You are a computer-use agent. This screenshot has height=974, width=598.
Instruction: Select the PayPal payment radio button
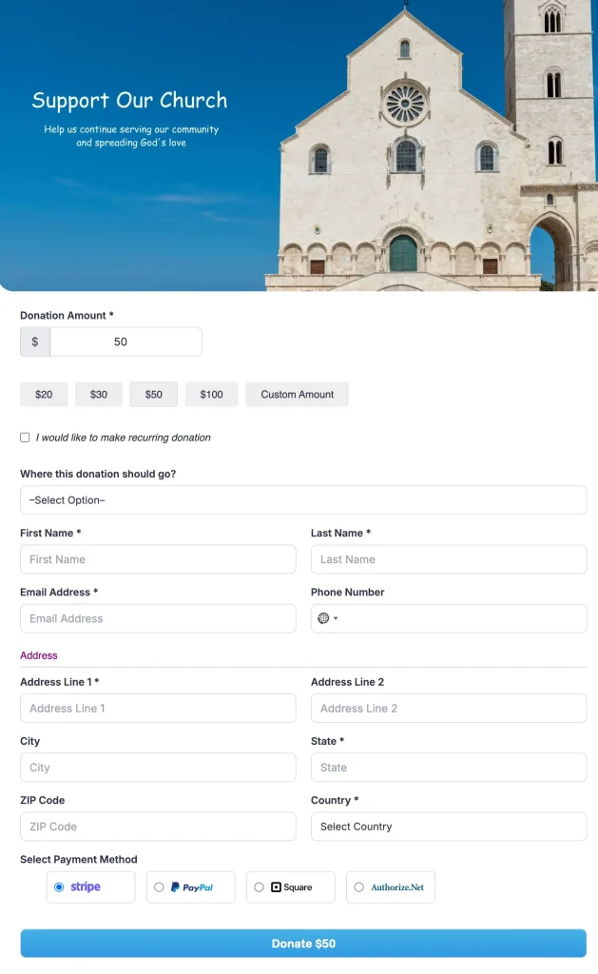[x=159, y=887]
